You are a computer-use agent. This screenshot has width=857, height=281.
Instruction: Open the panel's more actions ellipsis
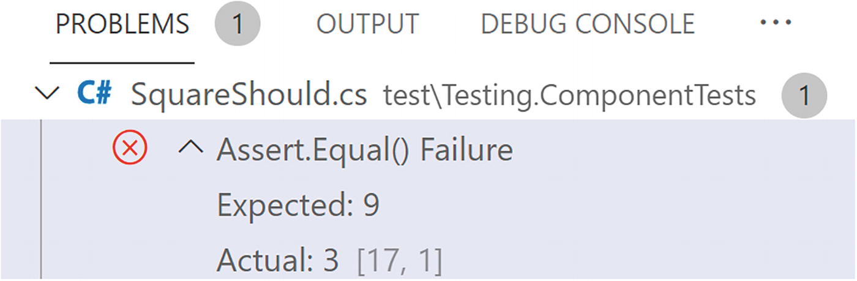(x=776, y=23)
